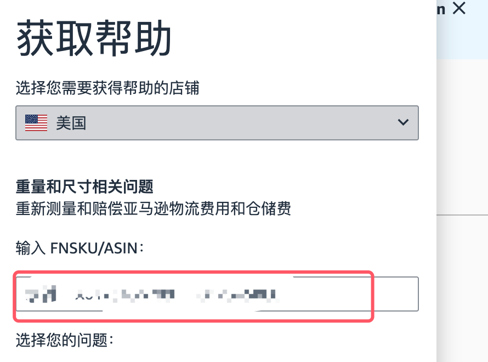The height and width of the screenshot is (362, 488).
Task: Click the US flag icon in the store selector
Action: click(x=36, y=122)
